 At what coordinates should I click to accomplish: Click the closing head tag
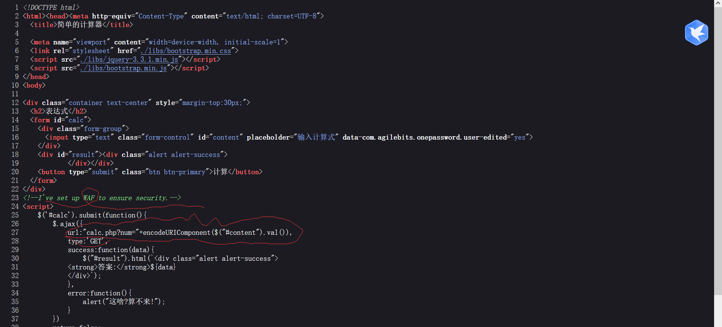(x=36, y=77)
